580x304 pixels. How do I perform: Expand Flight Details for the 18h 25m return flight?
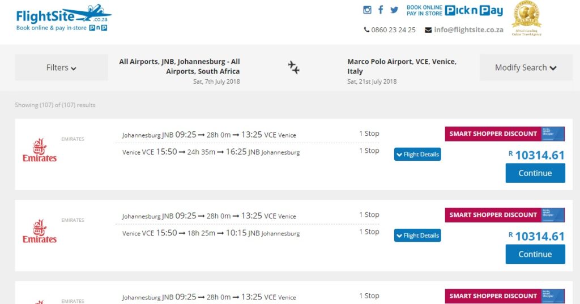coord(417,235)
